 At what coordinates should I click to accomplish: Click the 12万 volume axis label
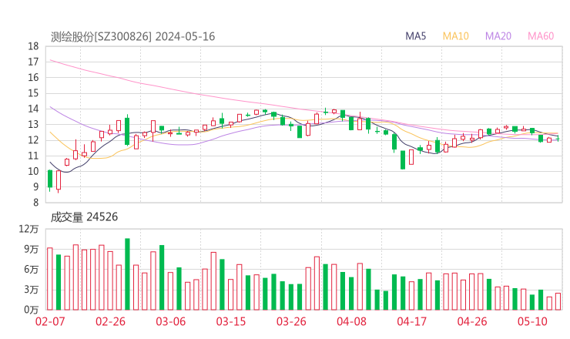click(x=28, y=229)
